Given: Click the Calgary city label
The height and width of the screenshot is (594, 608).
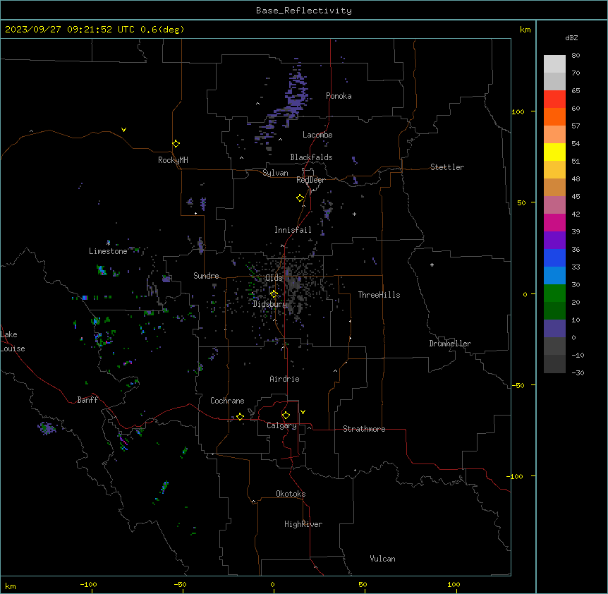Looking at the screenshot, I should pyautogui.click(x=282, y=425).
